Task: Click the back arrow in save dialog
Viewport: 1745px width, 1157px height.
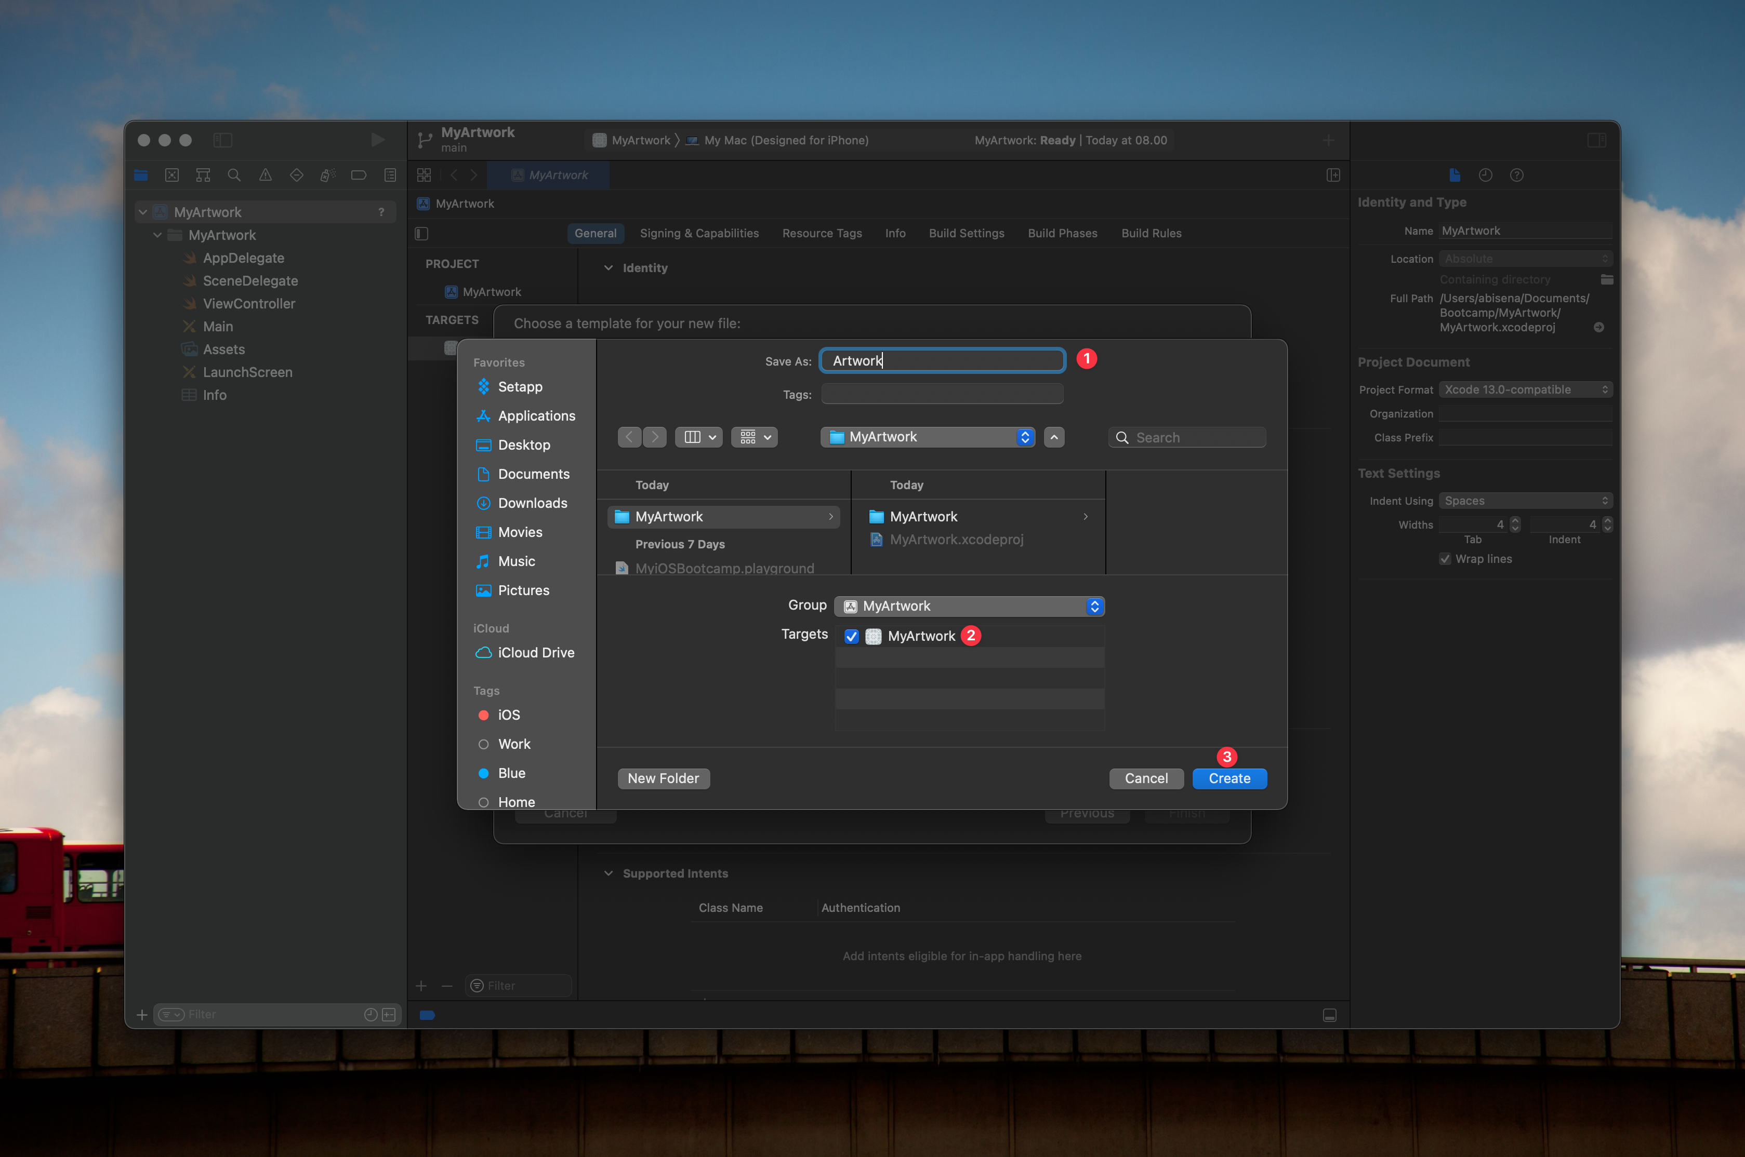Action: [x=629, y=437]
